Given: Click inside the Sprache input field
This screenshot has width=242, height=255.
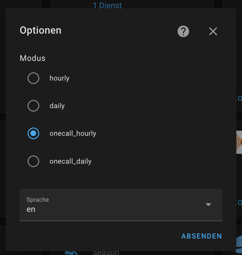Looking at the screenshot, I should click(x=95, y=209).
